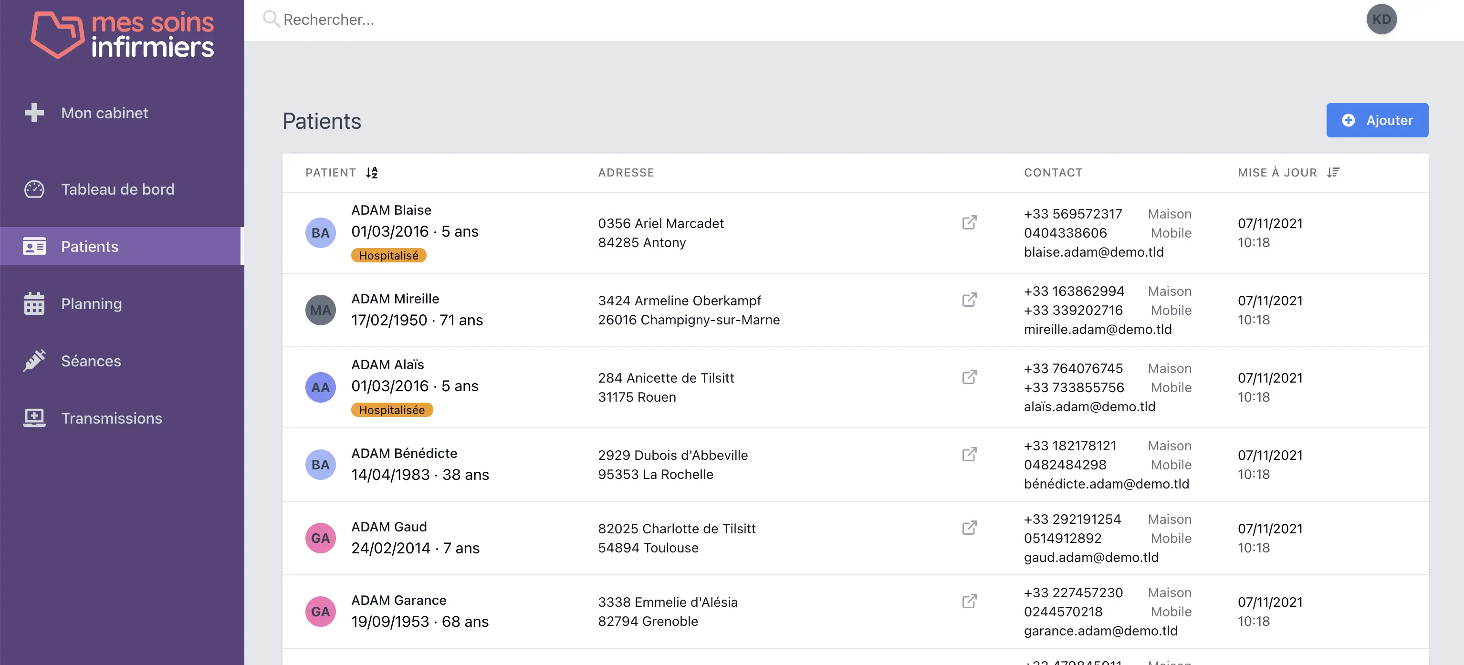The image size is (1464, 665).
Task: Click the CONTACT column header
Action: [x=1053, y=172]
